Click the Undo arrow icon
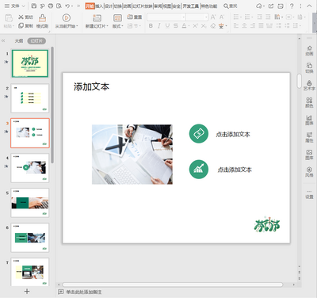 click(x=68, y=6)
